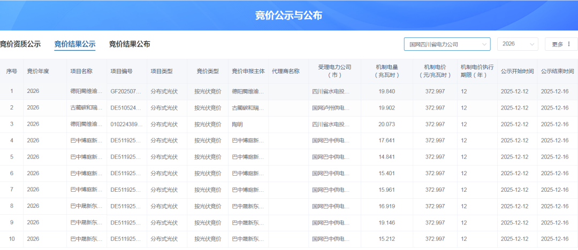The width and height of the screenshot is (578, 250).
Task: Click the 机制电价执行期限（年） column header
Action: [x=477, y=71]
